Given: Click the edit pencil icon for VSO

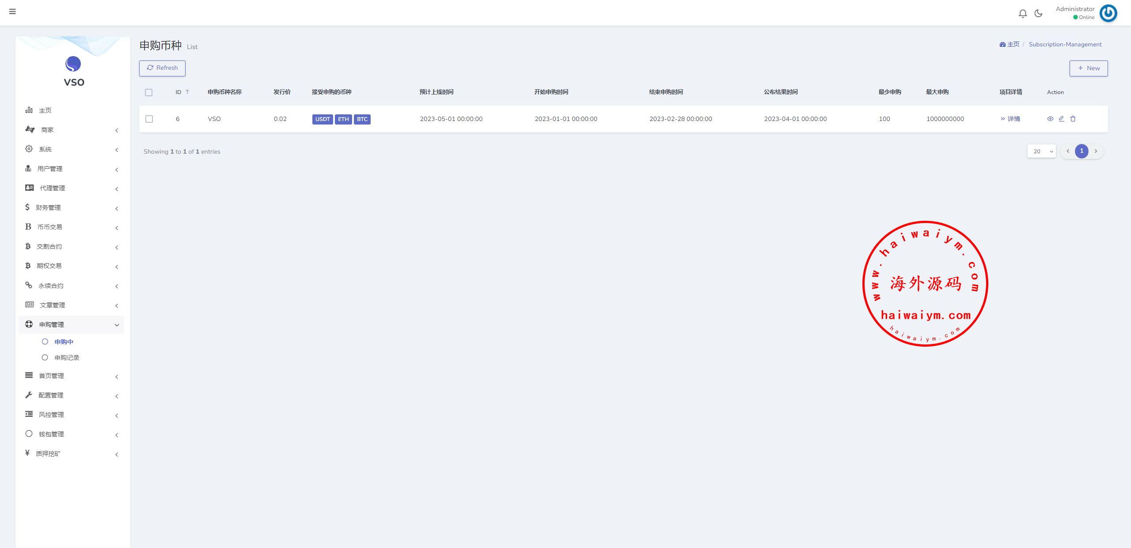Looking at the screenshot, I should point(1061,119).
